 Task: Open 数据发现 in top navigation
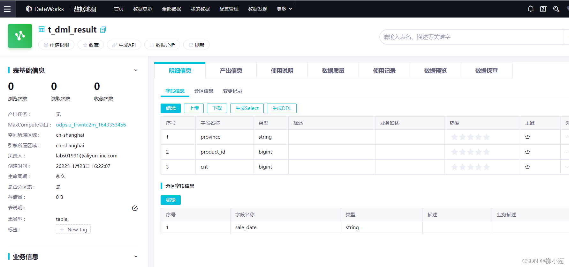pos(258,9)
